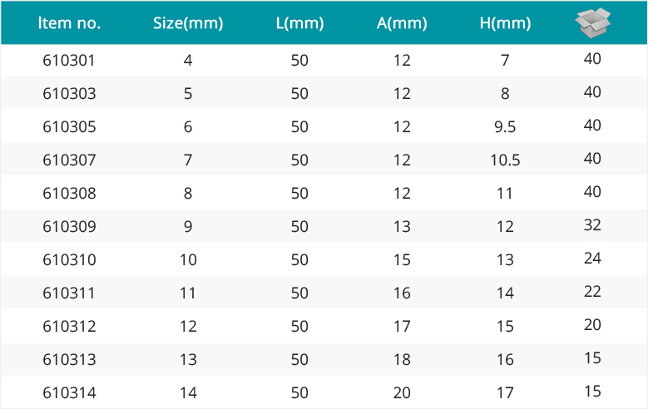
Task: Select item number 610301
Action: 69,61
